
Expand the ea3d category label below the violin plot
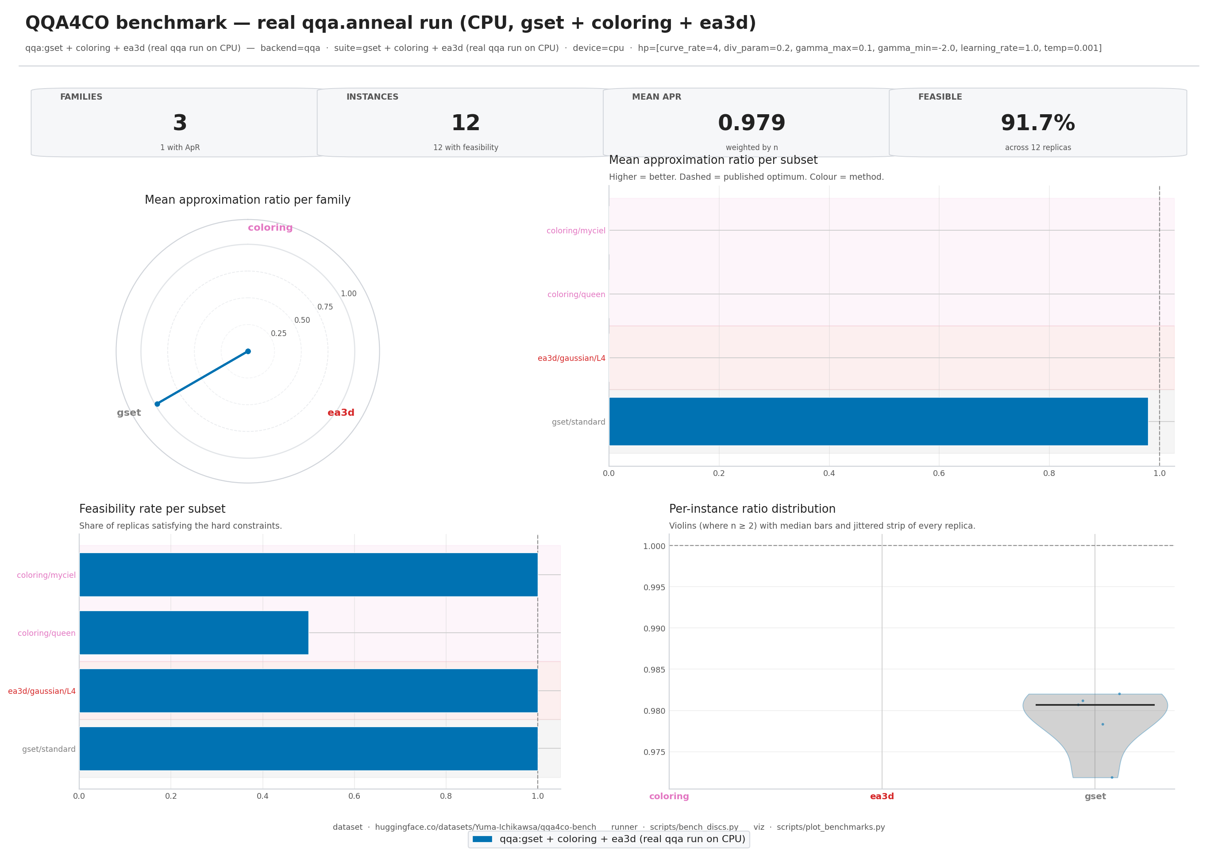[882, 796]
